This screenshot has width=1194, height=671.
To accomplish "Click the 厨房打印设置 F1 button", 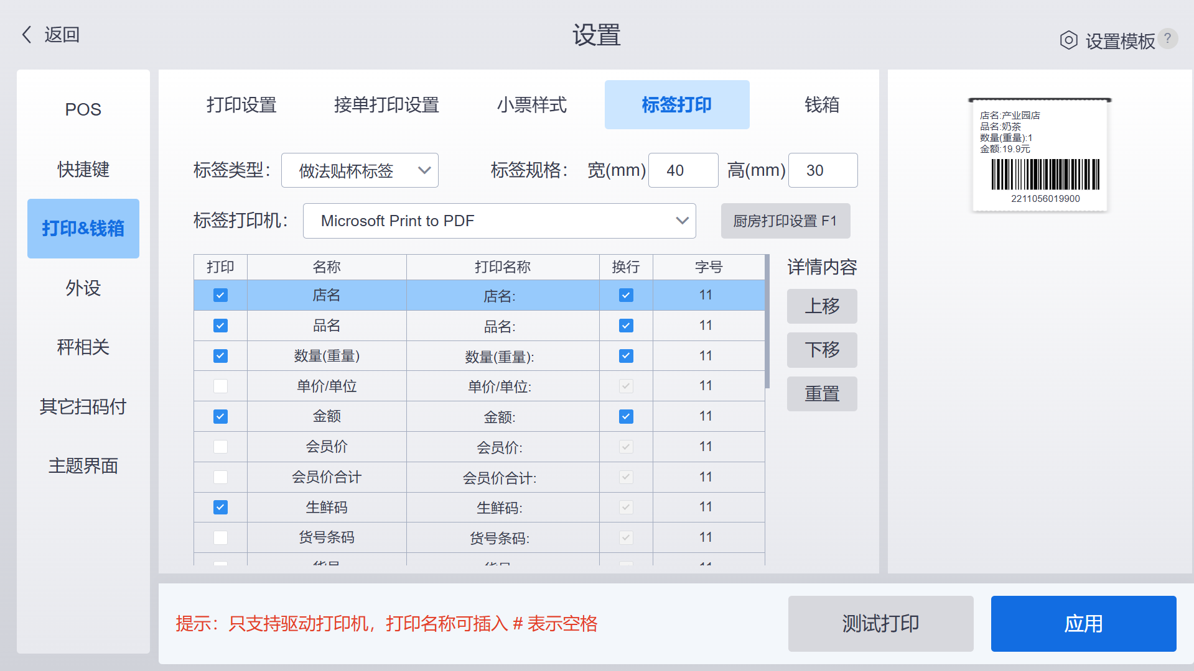I will (785, 221).
